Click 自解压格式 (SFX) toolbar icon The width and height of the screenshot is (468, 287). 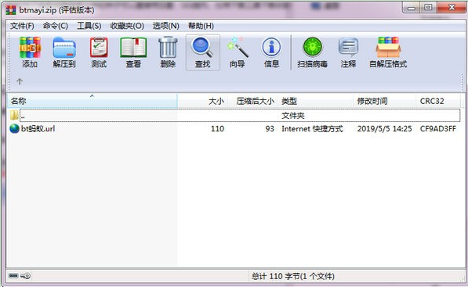(388, 52)
